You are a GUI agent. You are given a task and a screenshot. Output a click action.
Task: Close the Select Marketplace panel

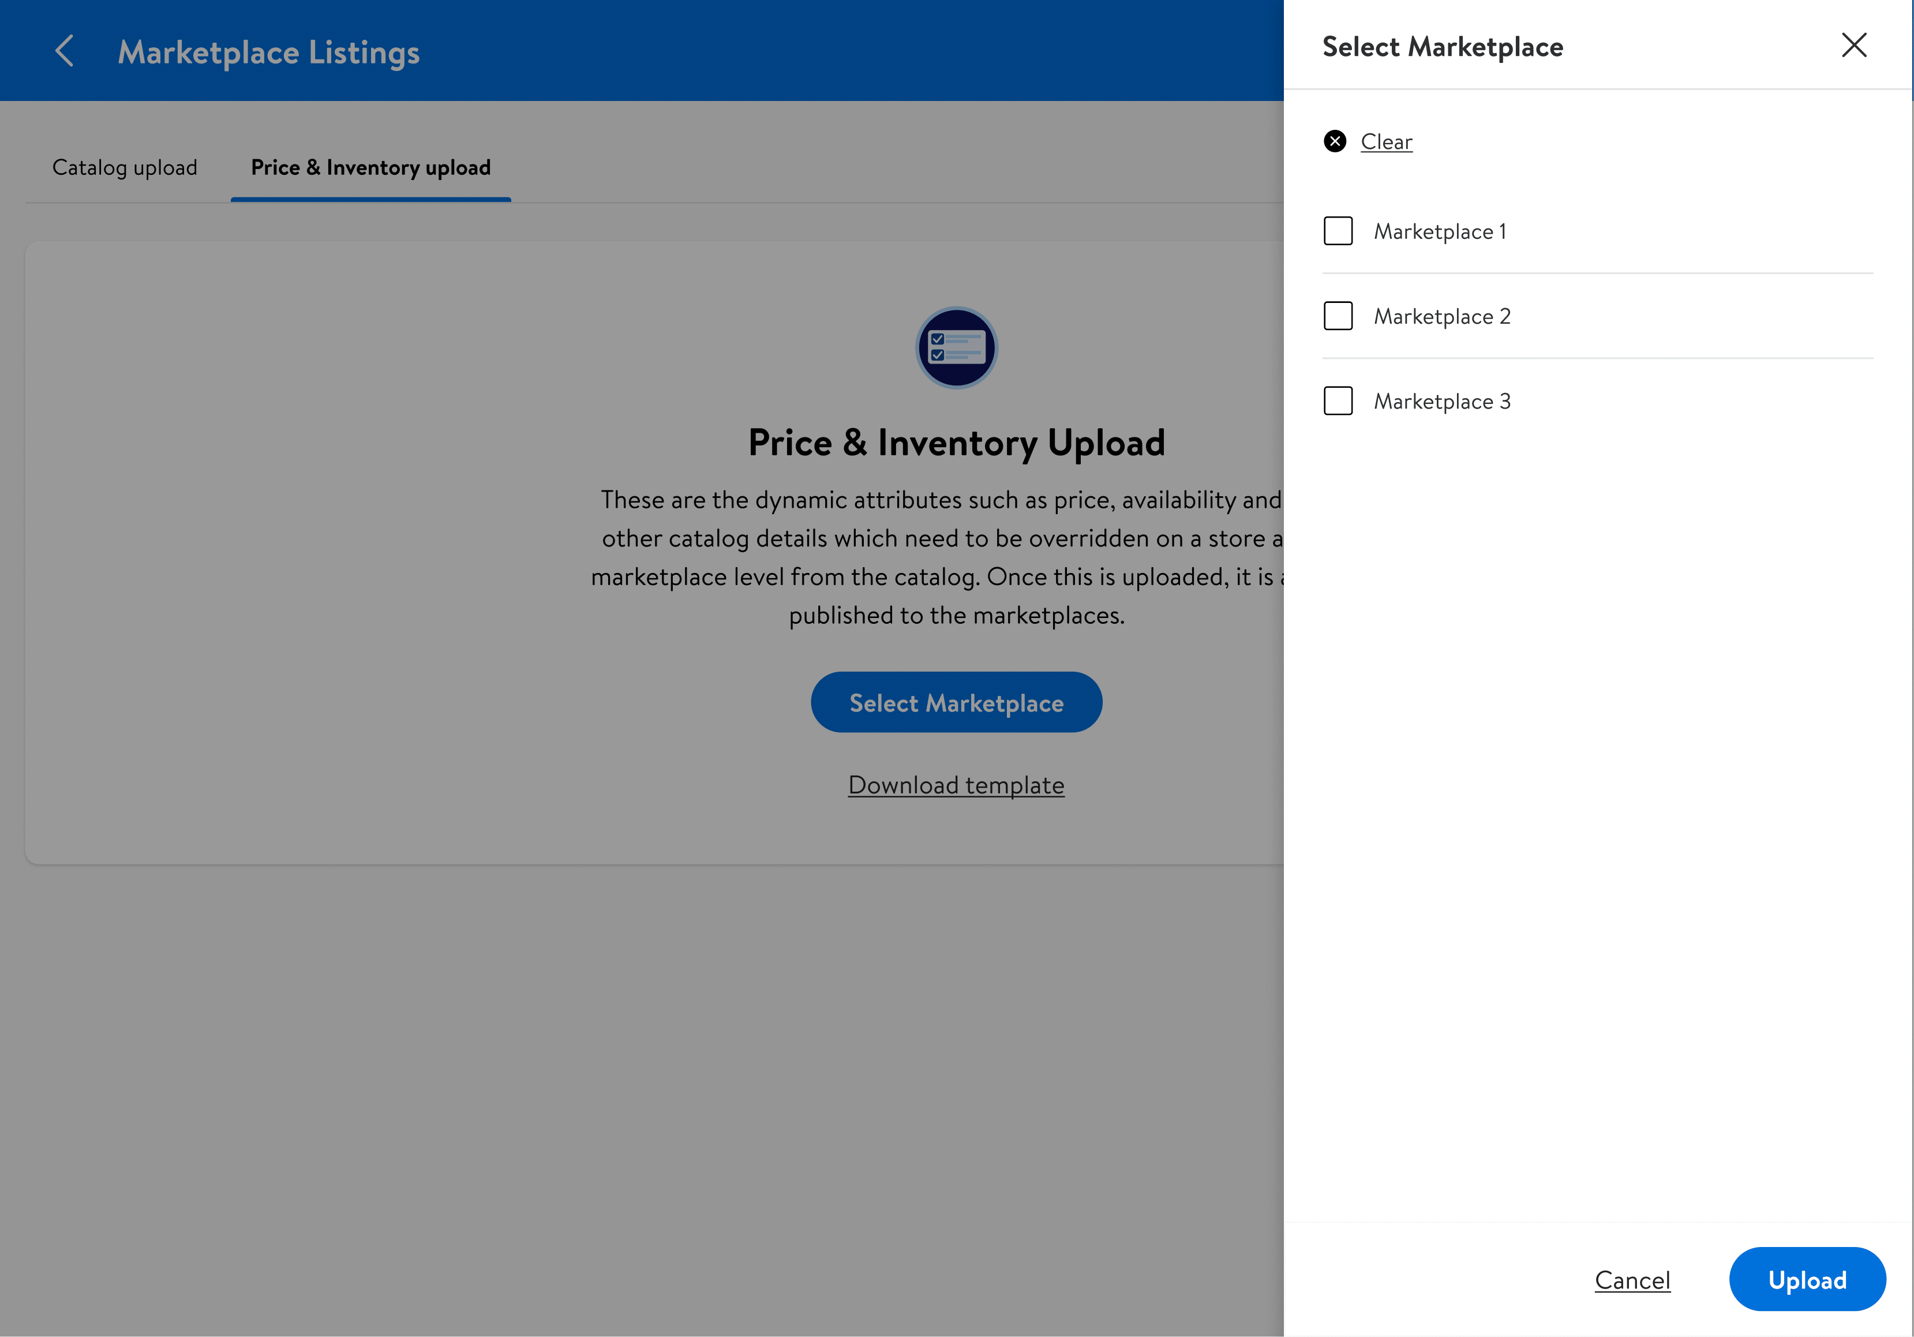1853,45
